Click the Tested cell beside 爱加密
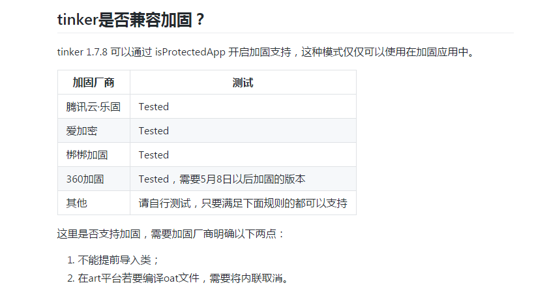The height and width of the screenshot is (296, 534). (243, 131)
